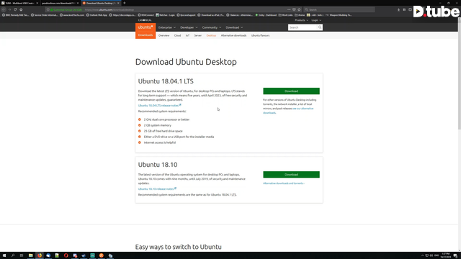
Task: Click the website search magnifier icon
Action: tap(320, 27)
